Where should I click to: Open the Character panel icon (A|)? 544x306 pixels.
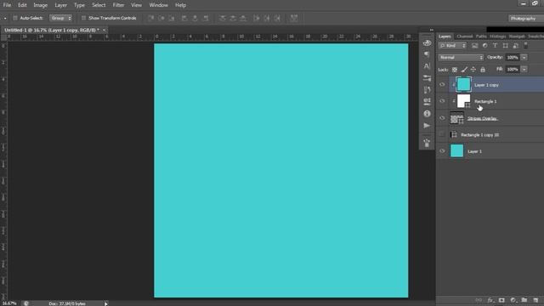click(427, 66)
